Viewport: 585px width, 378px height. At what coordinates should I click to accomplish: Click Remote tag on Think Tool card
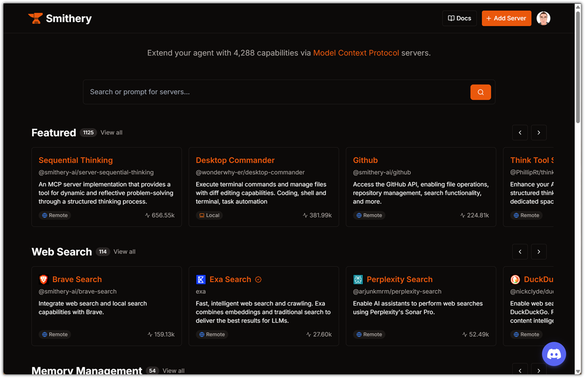click(x=526, y=215)
